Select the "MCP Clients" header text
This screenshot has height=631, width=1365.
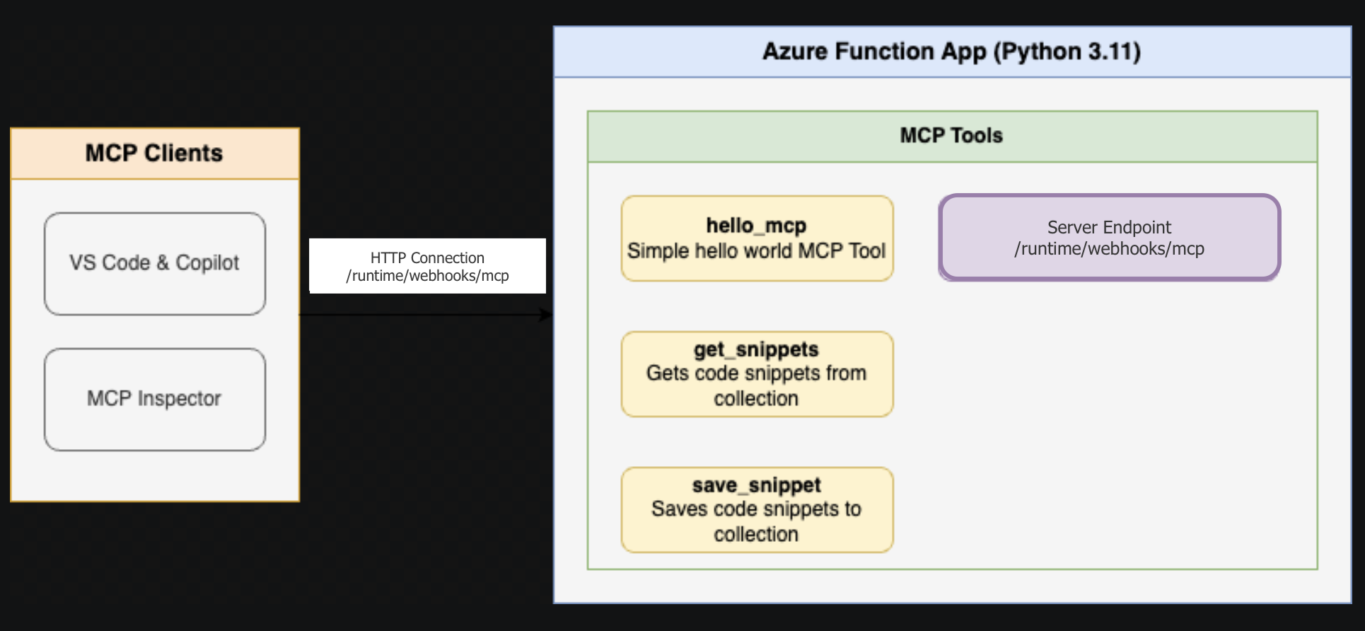click(x=154, y=153)
